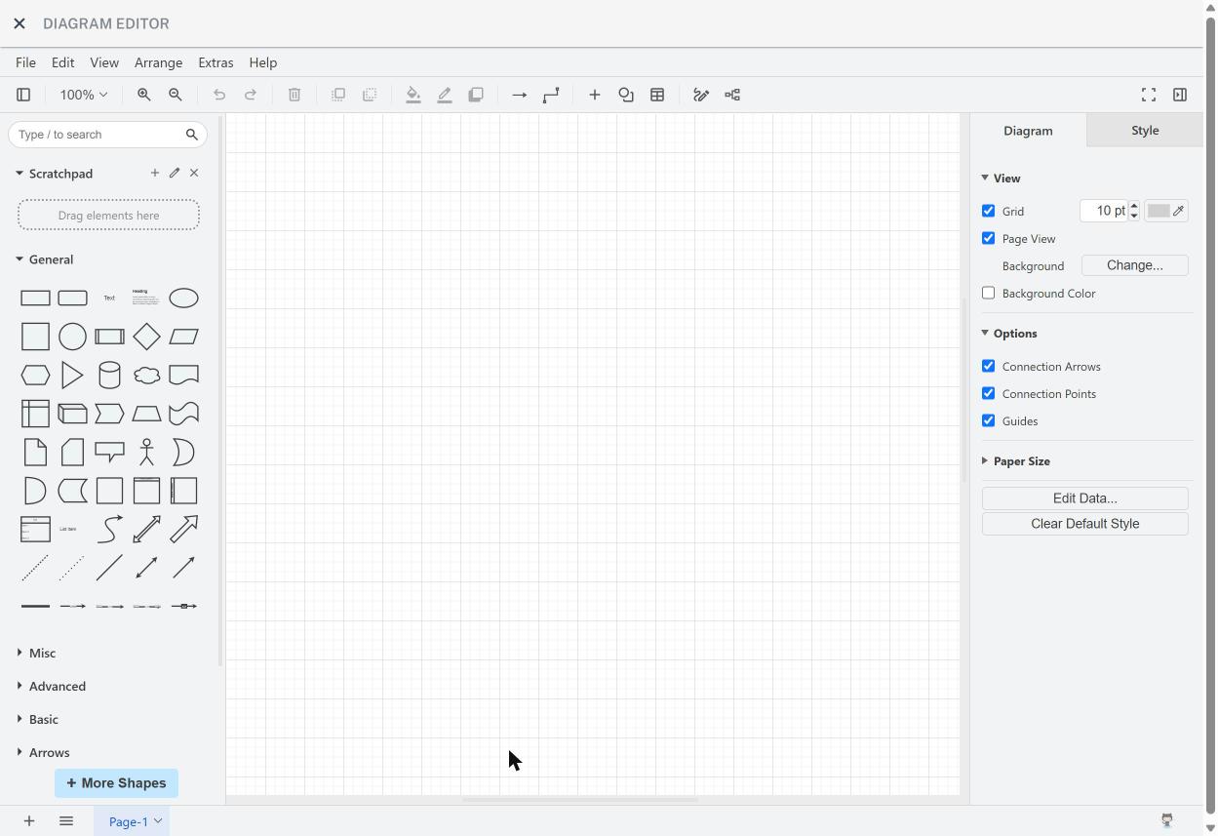Click the background Change... button
The image size is (1218, 836).
pos(1134,265)
